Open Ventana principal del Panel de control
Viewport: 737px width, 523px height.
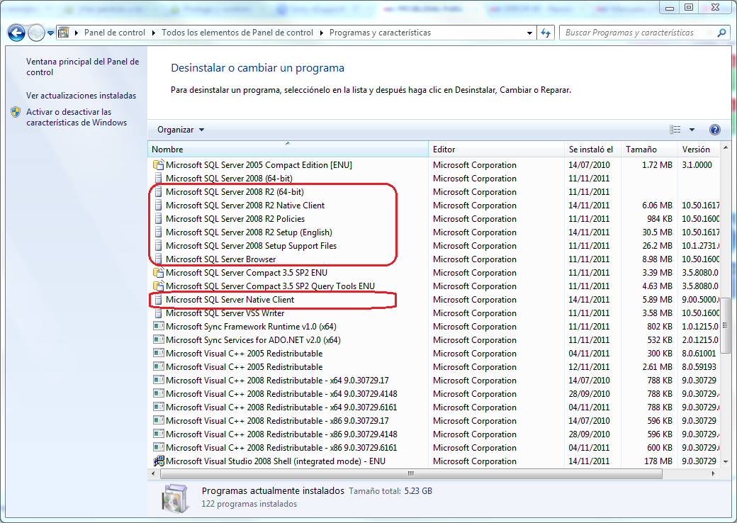tap(82, 67)
